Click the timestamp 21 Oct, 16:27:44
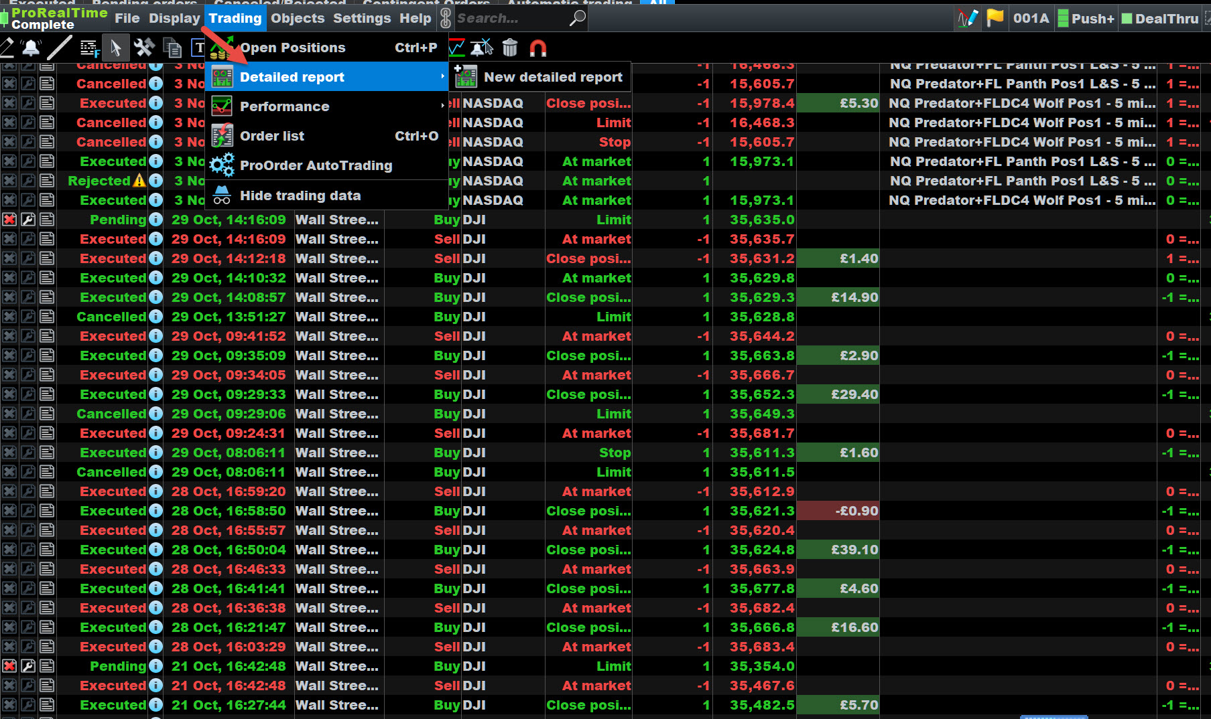Viewport: 1211px width, 719px height. (x=229, y=705)
